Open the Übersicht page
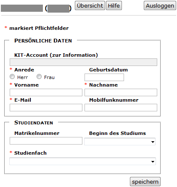 (90, 5)
